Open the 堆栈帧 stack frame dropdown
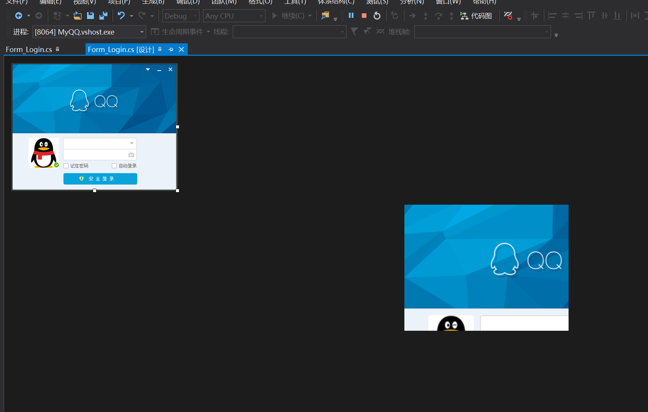This screenshot has height=412, width=648. [483, 32]
